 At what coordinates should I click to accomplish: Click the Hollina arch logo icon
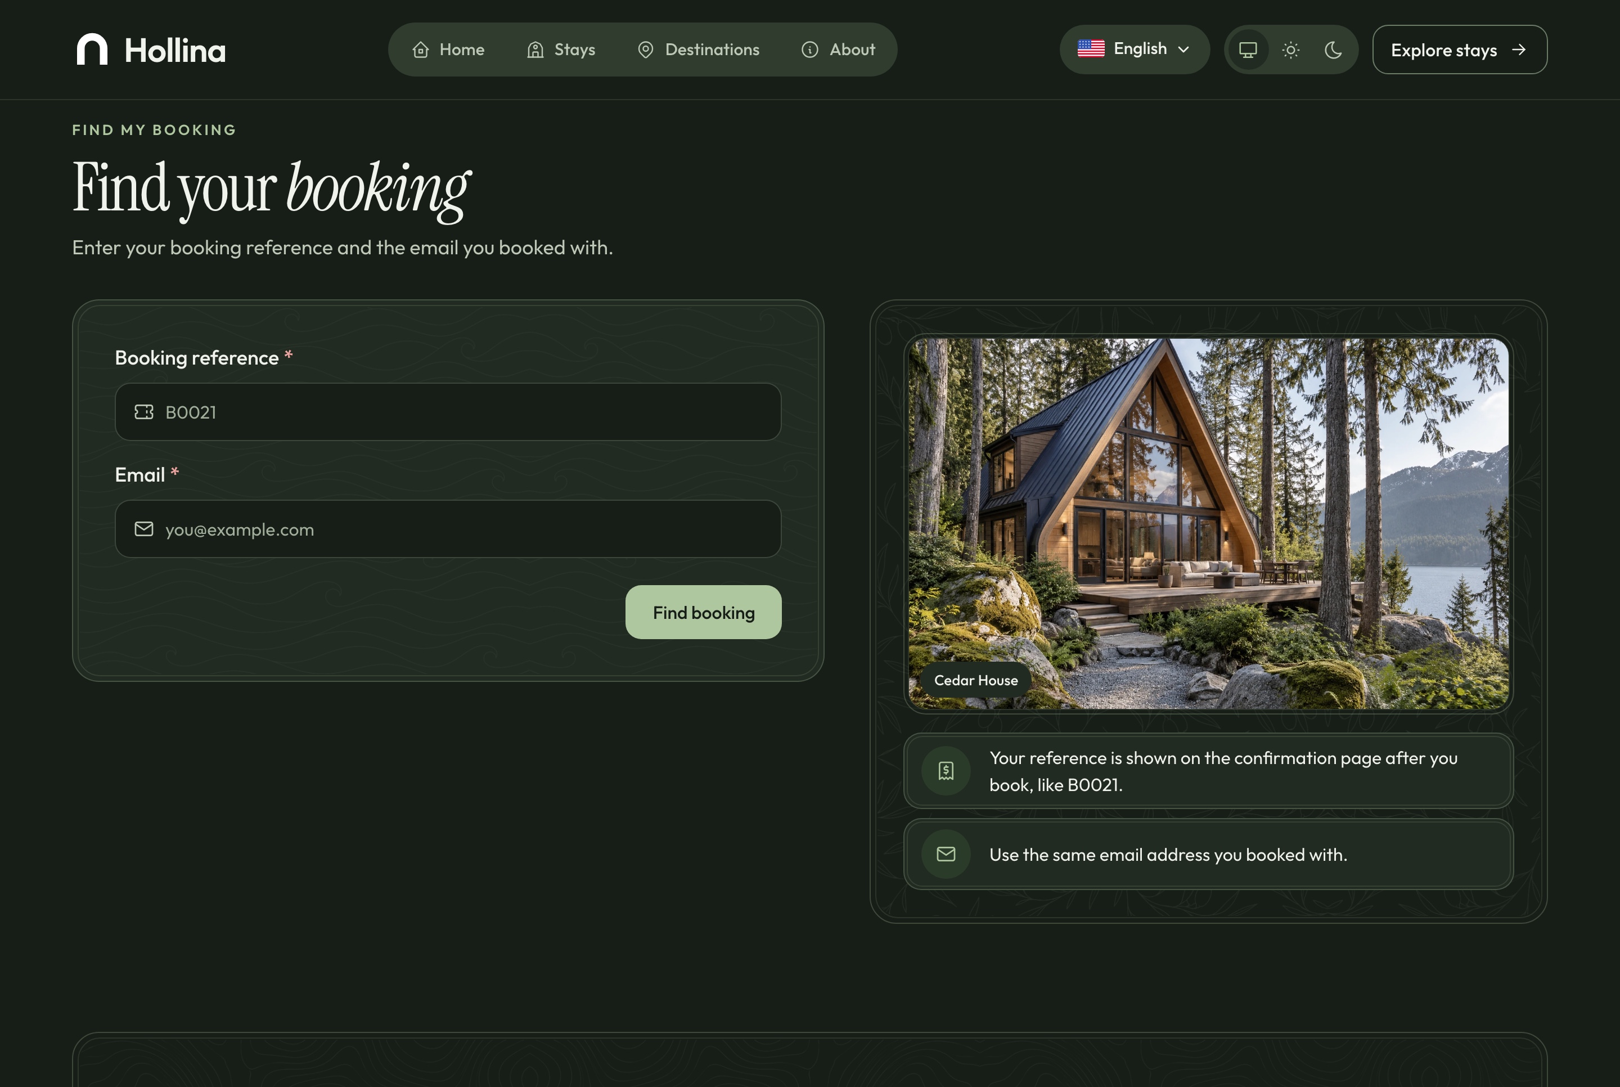pos(92,49)
